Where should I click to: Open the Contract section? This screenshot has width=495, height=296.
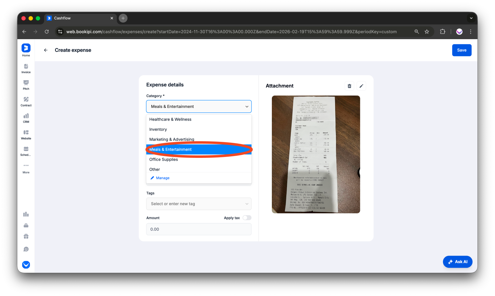click(x=26, y=102)
